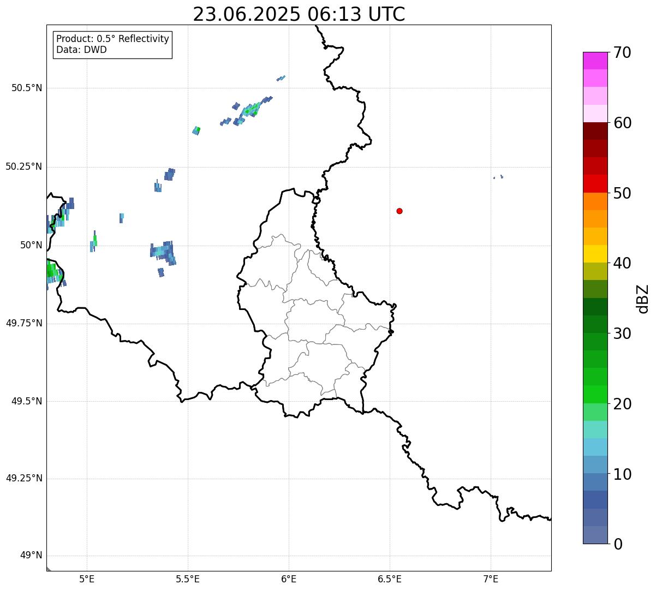
Task: Click the small echo near 50.25°N 5.4°E
Action: (x=170, y=174)
